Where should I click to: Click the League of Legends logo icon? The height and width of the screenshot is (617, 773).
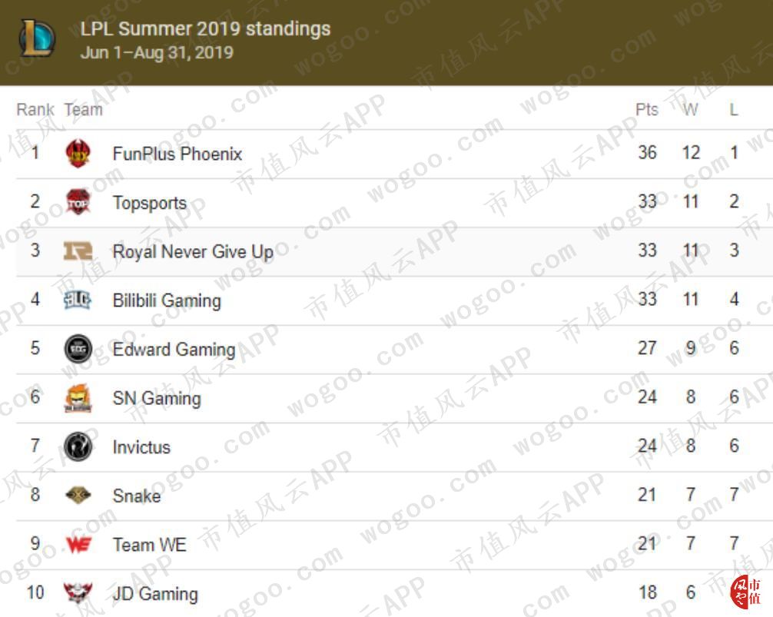pyautogui.click(x=36, y=38)
